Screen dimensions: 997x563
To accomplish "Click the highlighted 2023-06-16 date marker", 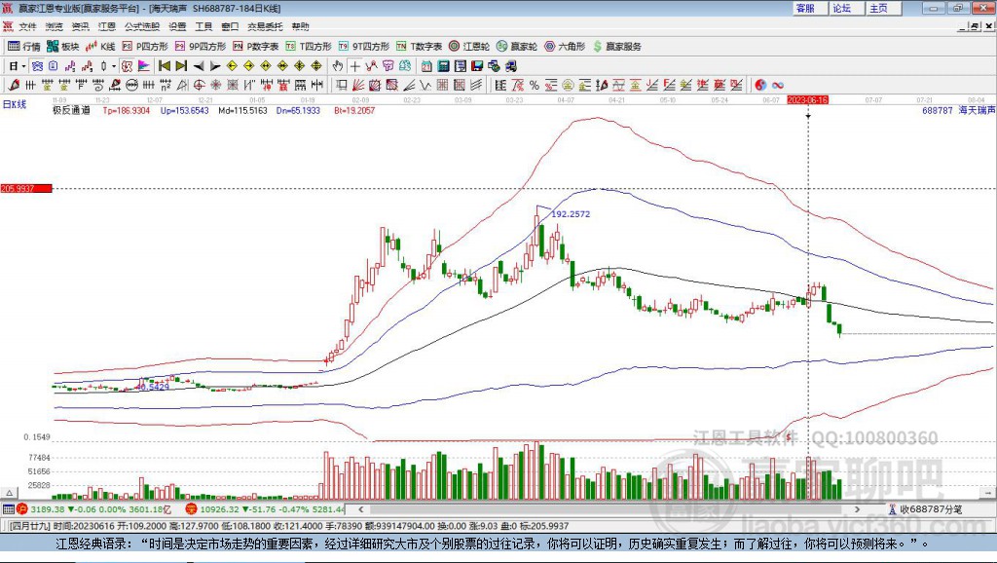I will click(x=807, y=100).
